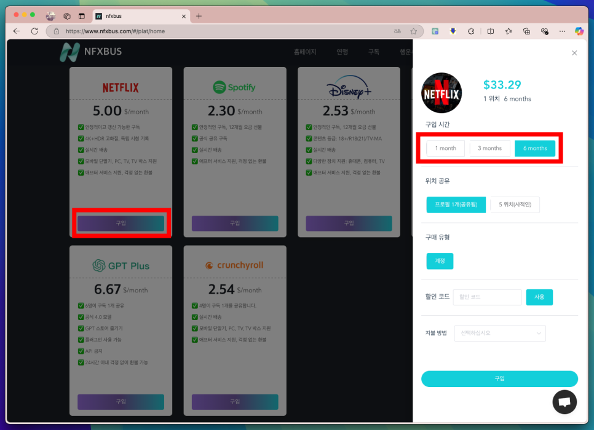The image size is (594, 430).
Task: Select the 3 months duration option
Action: click(x=489, y=149)
